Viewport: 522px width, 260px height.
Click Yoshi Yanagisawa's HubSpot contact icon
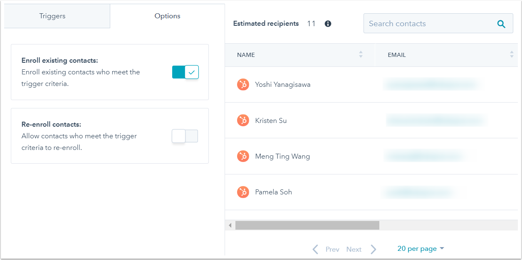pos(243,85)
